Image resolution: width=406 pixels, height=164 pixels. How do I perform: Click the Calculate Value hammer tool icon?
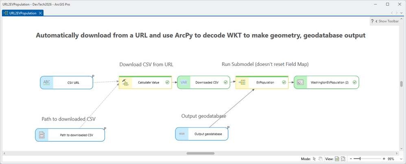pyautogui.click(x=125, y=82)
